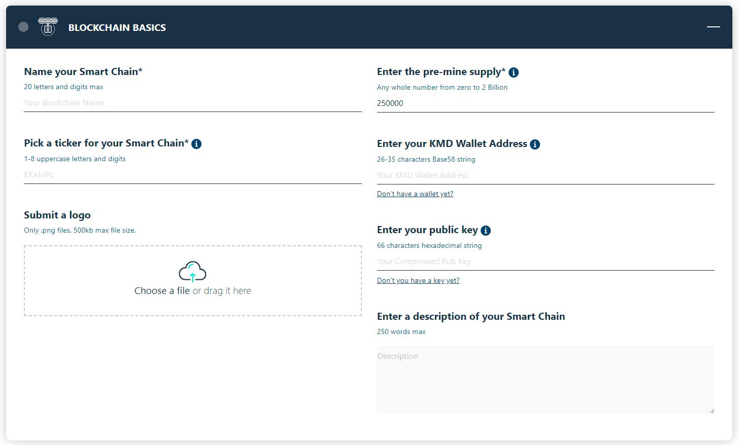This screenshot has height=445, width=739.
Task: Click "66 characters hexadecimal string" hint
Action: 429,245
